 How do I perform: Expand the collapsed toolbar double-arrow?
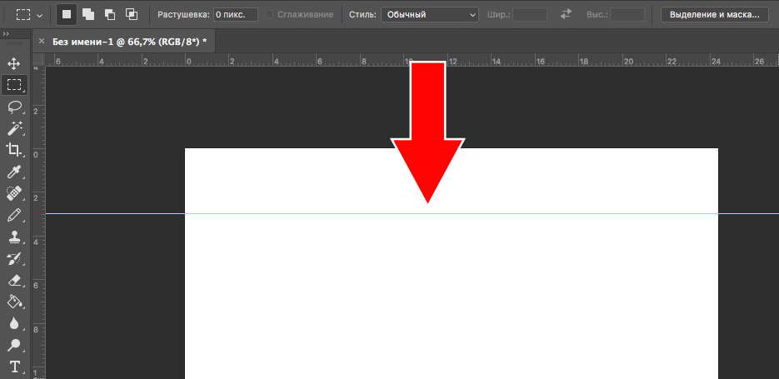point(7,34)
